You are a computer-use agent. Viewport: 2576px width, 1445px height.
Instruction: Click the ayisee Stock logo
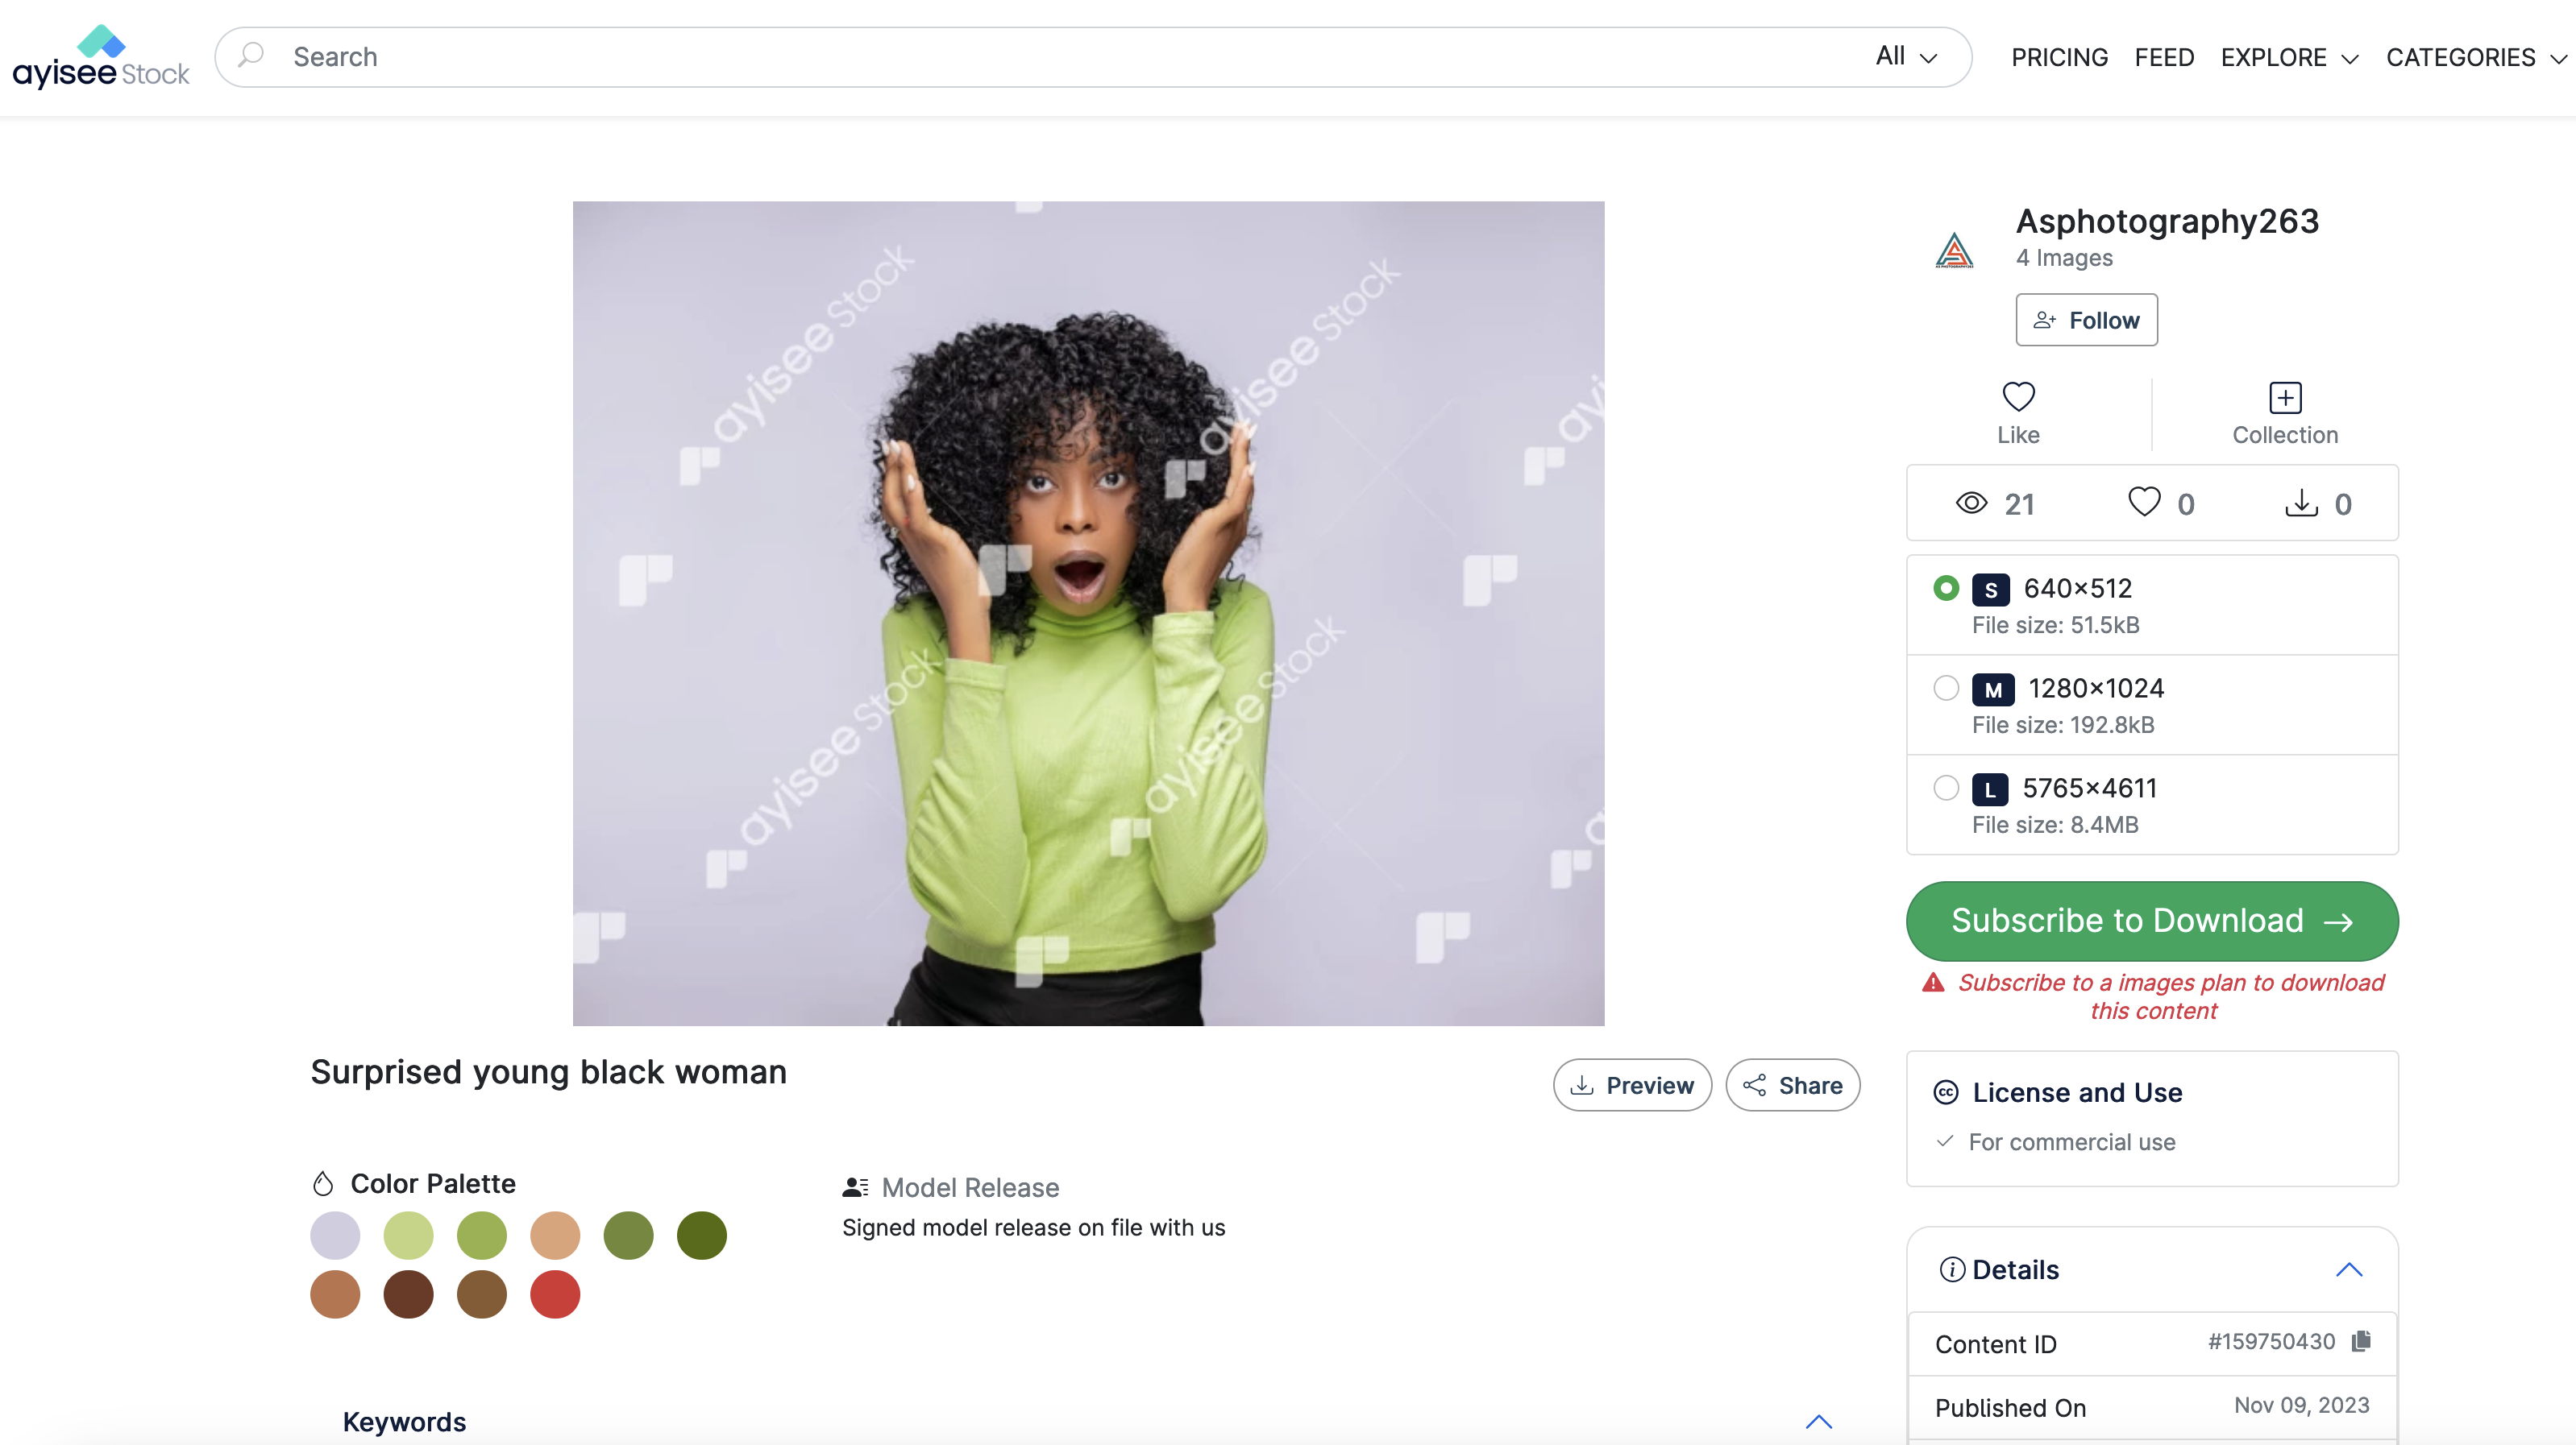[x=101, y=58]
